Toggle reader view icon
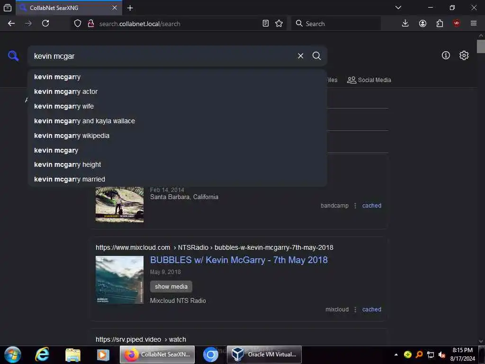485x364 pixels. 265,24
